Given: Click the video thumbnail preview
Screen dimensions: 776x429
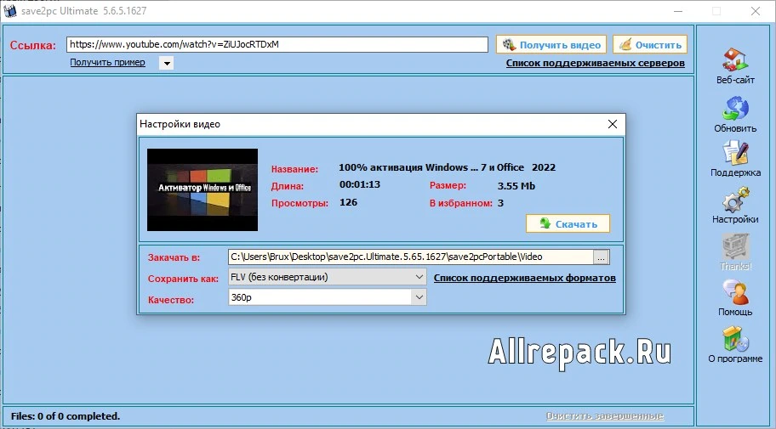Looking at the screenshot, I should point(203,189).
